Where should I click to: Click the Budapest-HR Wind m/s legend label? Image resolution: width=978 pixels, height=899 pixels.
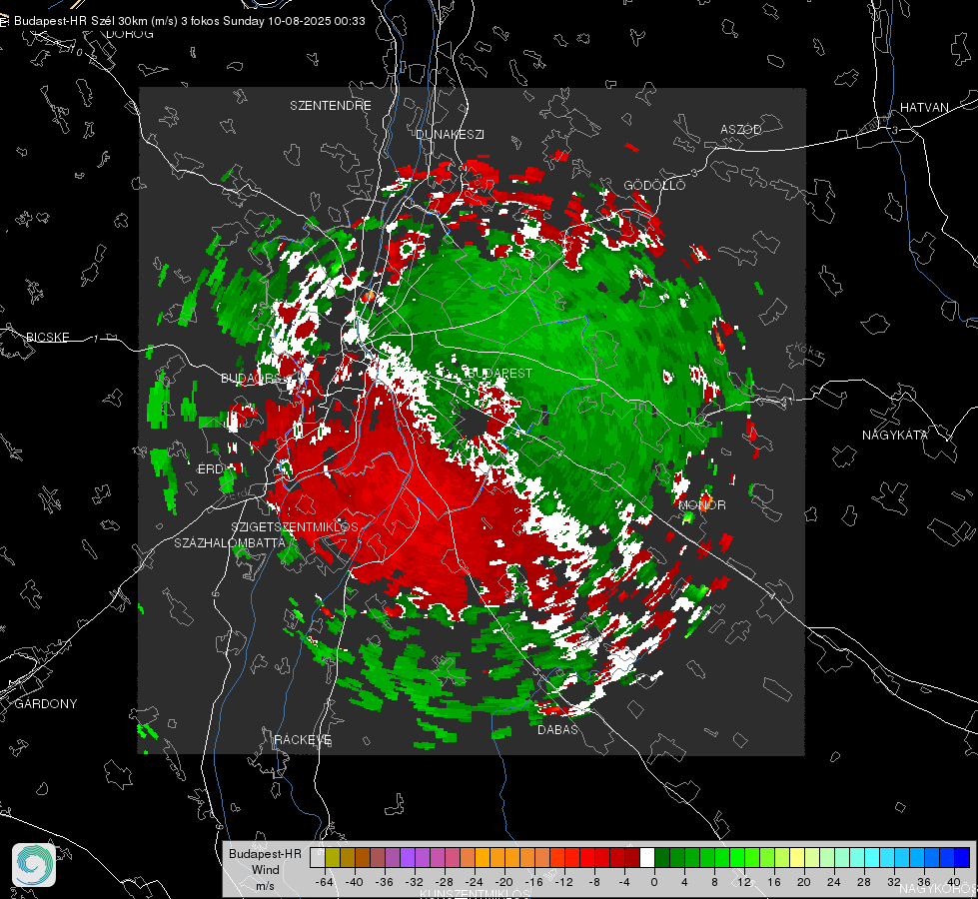(x=265, y=870)
